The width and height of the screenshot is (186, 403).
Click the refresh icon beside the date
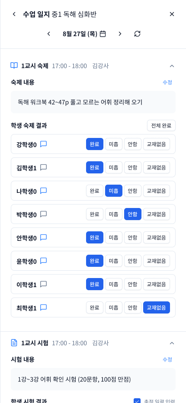point(138,34)
